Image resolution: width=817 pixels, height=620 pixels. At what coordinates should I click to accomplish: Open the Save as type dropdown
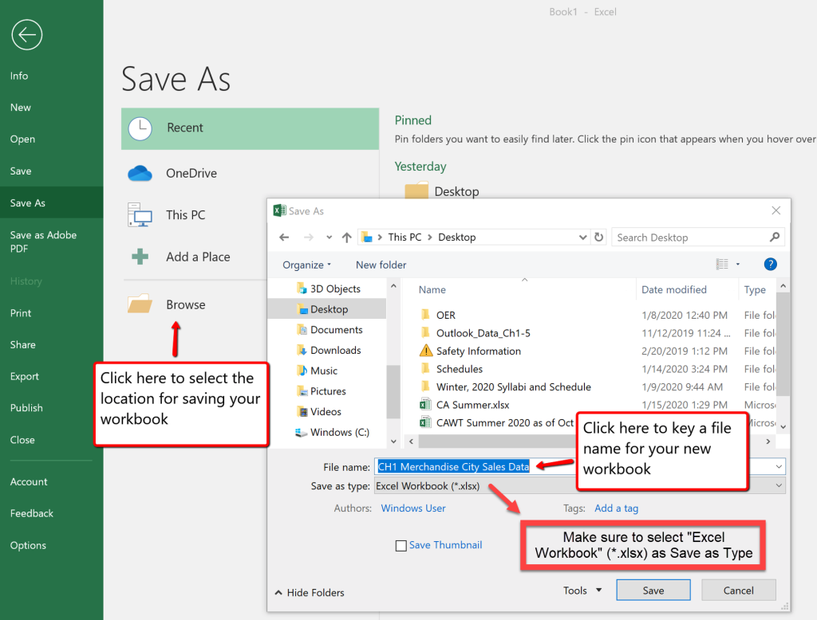[780, 486]
